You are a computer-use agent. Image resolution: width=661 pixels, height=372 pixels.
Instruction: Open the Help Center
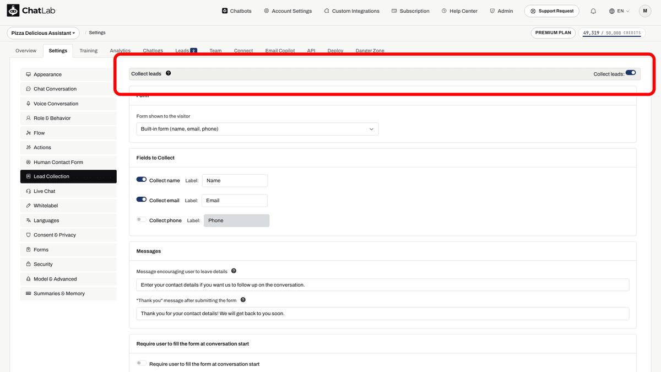pyautogui.click(x=459, y=11)
